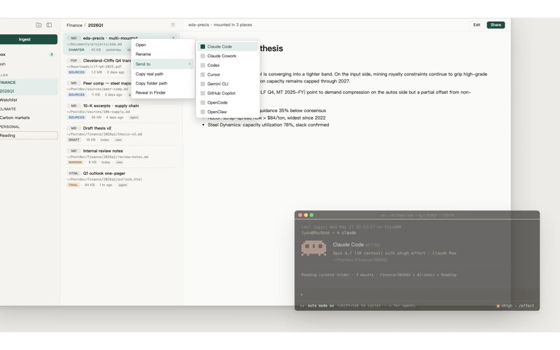Screen dimensions: 560x350
Task: Select the 2026Q1 folder in sidebar
Action: tap(29, 92)
